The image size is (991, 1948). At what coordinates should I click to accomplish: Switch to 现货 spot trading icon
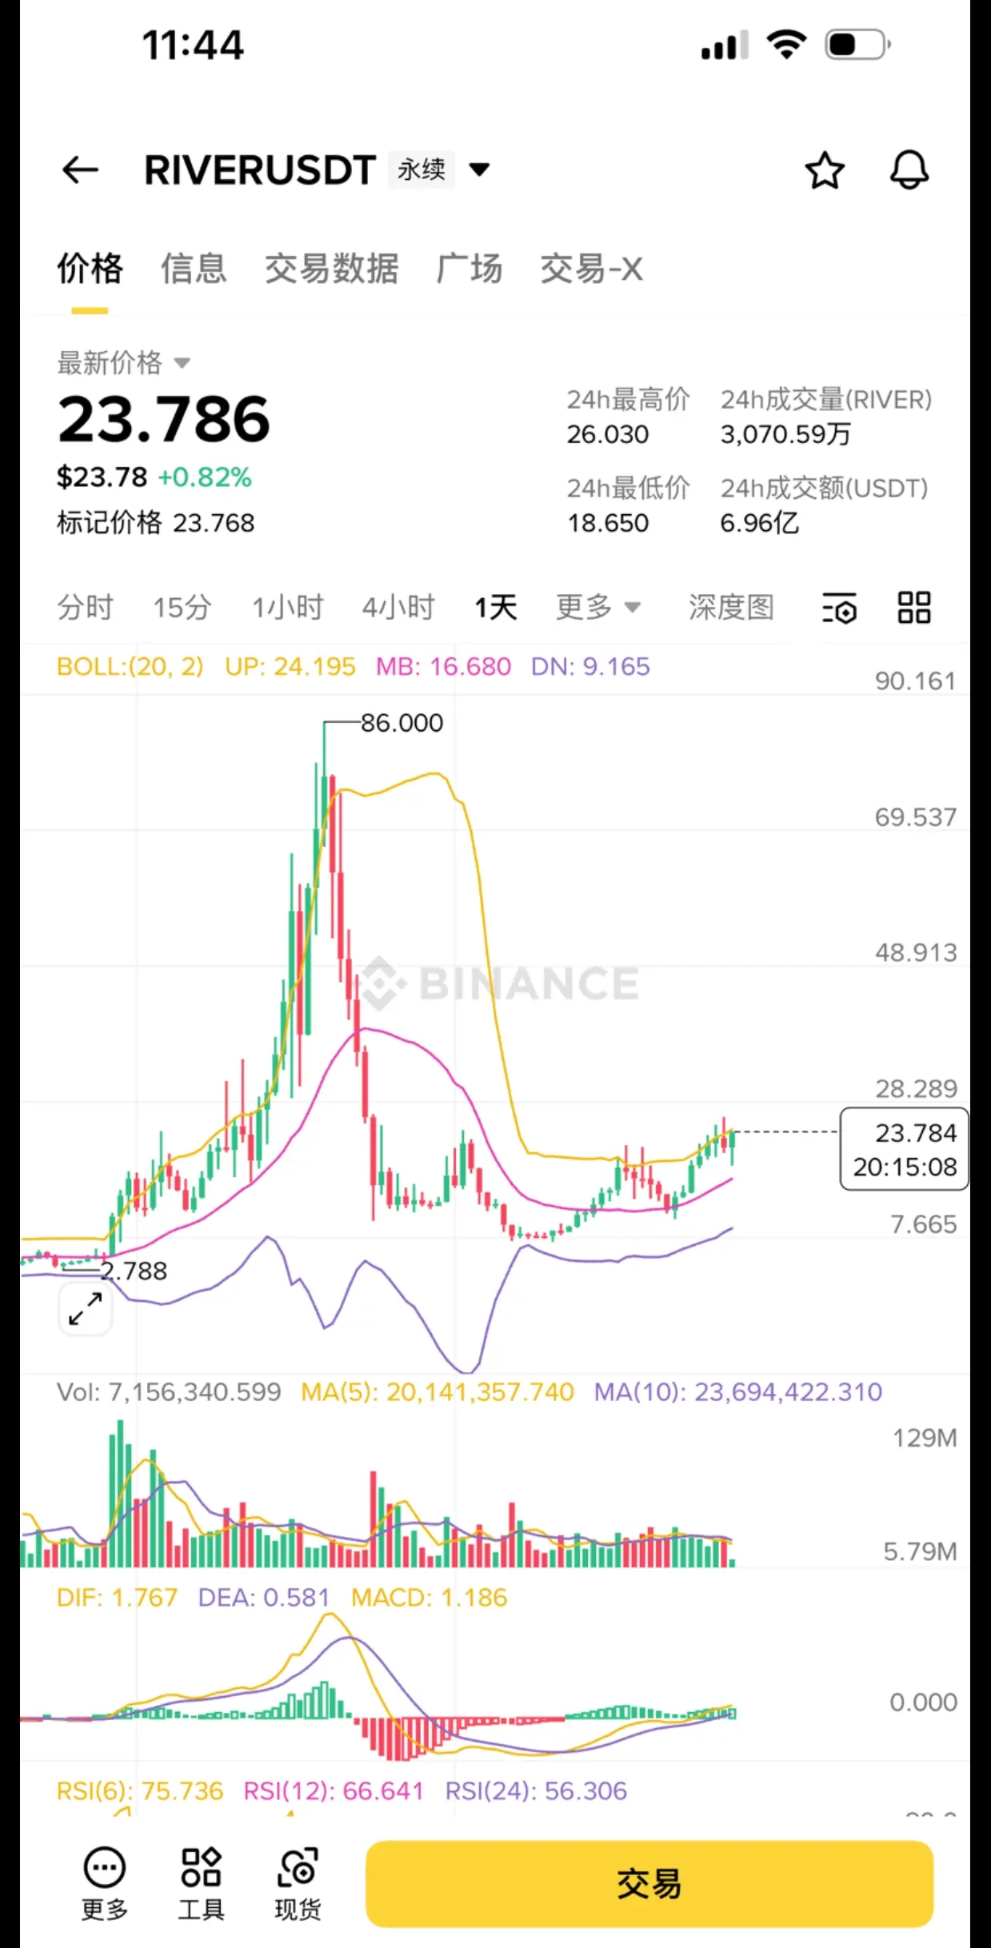click(298, 1883)
